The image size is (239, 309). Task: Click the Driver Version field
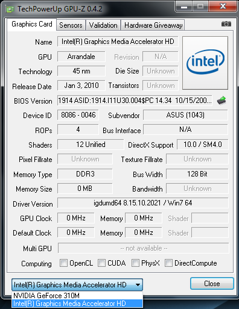pos(143,203)
